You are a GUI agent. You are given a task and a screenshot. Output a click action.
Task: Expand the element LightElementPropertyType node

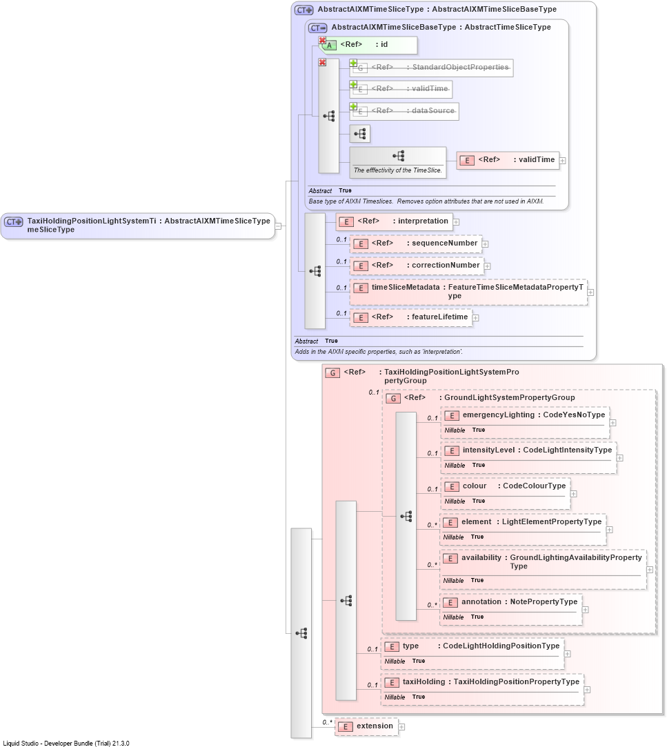pyautogui.click(x=609, y=530)
